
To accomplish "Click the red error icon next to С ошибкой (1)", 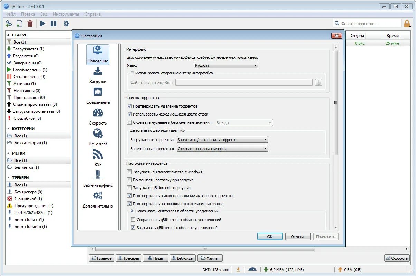I will coord(10,199).
